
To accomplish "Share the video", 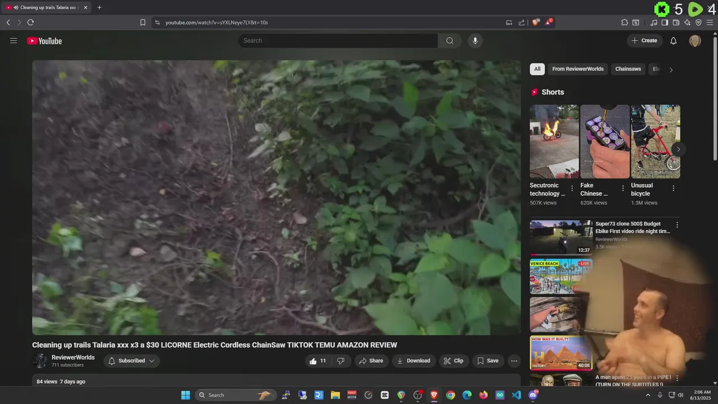I will [x=371, y=361].
